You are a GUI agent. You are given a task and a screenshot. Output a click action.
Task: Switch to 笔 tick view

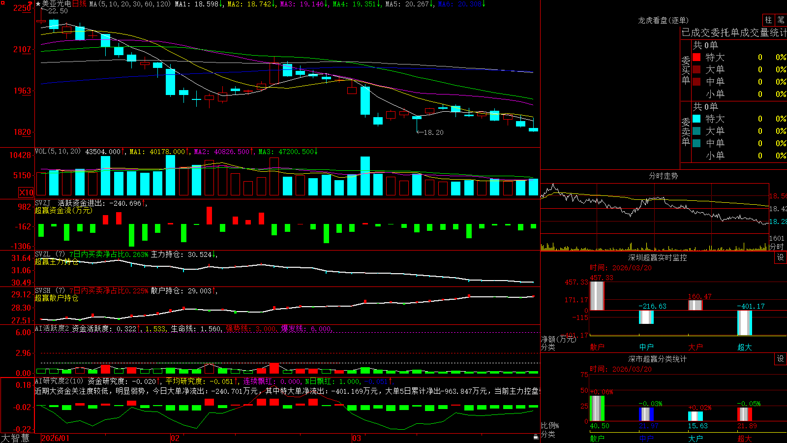coord(781,20)
